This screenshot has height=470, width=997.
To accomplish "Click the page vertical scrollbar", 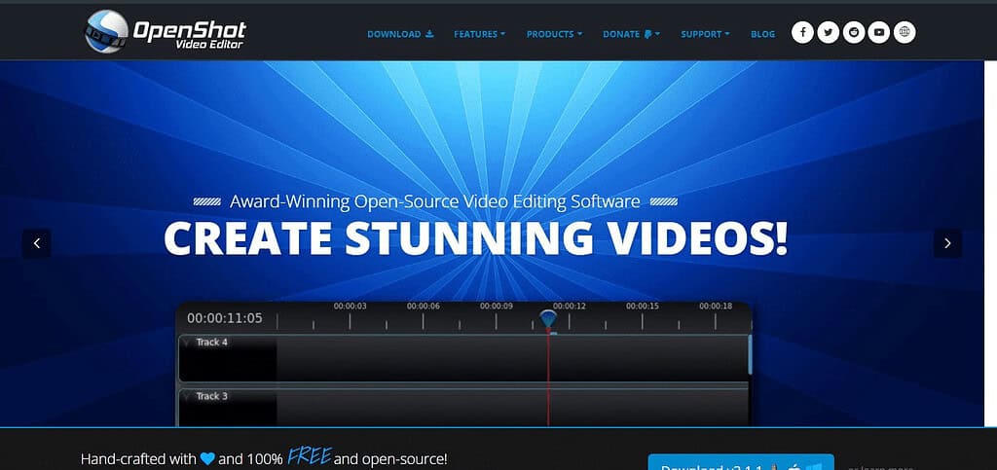I will click(990, 243).
